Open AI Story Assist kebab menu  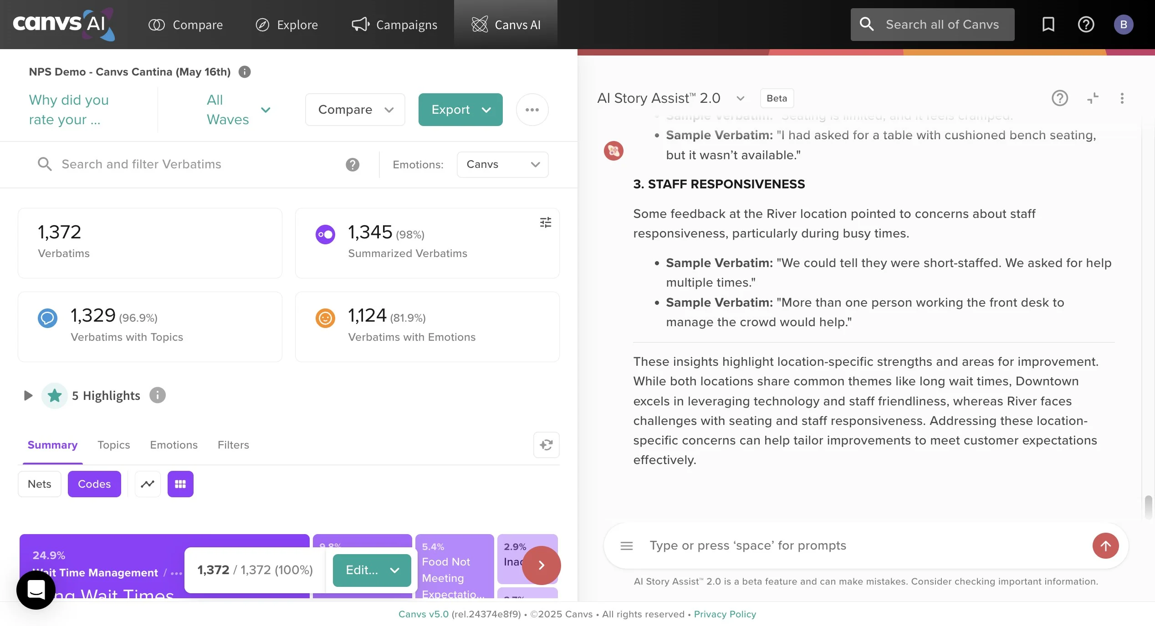click(x=1122, y=98)
